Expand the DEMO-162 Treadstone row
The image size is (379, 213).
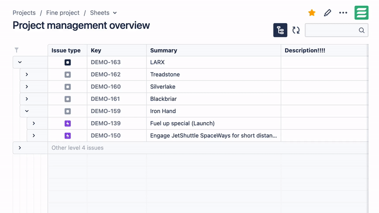coord(27,74)
